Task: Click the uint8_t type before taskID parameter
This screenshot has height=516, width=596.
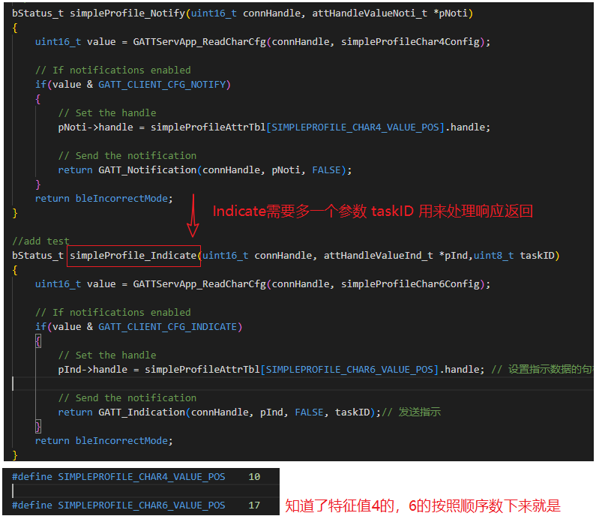Action: [493, 256]
